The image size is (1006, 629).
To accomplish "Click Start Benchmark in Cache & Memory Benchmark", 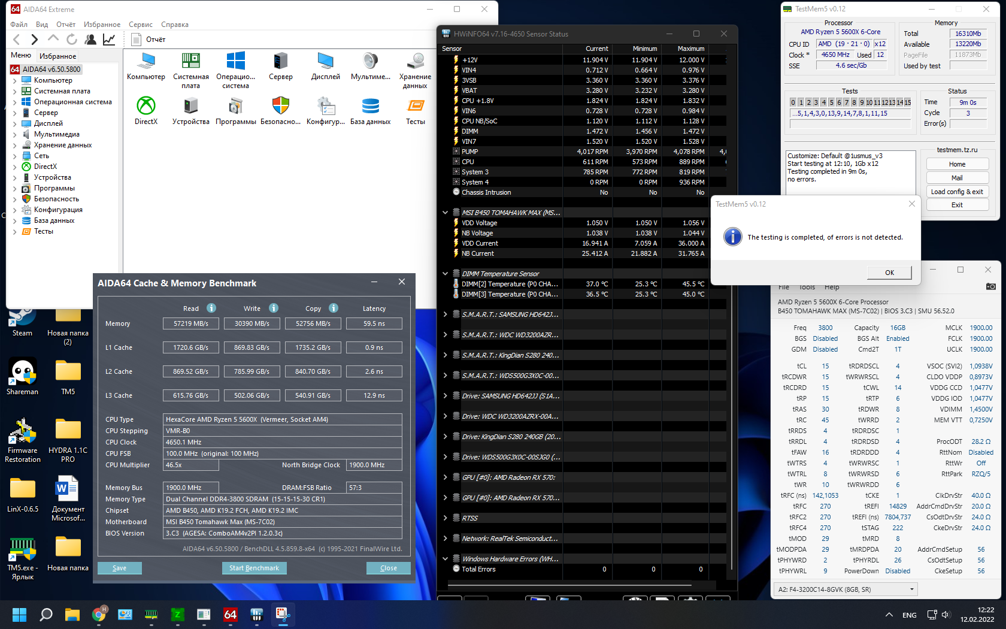I will [254, 568].
